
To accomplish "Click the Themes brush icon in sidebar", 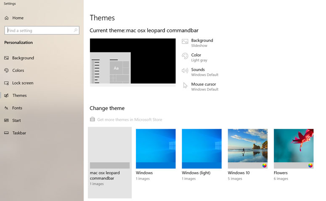I will pos(6,95).
